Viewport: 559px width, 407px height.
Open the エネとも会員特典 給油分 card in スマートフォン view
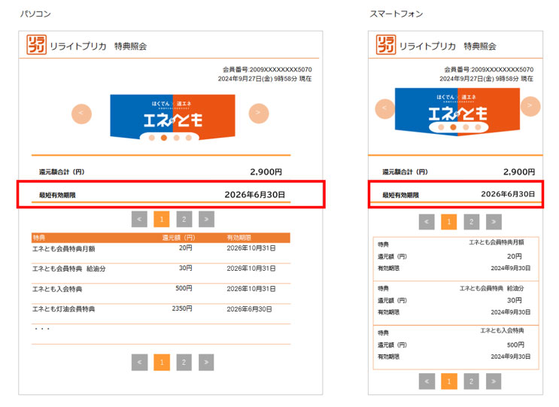pyautogui.click(x=456, y=303)
